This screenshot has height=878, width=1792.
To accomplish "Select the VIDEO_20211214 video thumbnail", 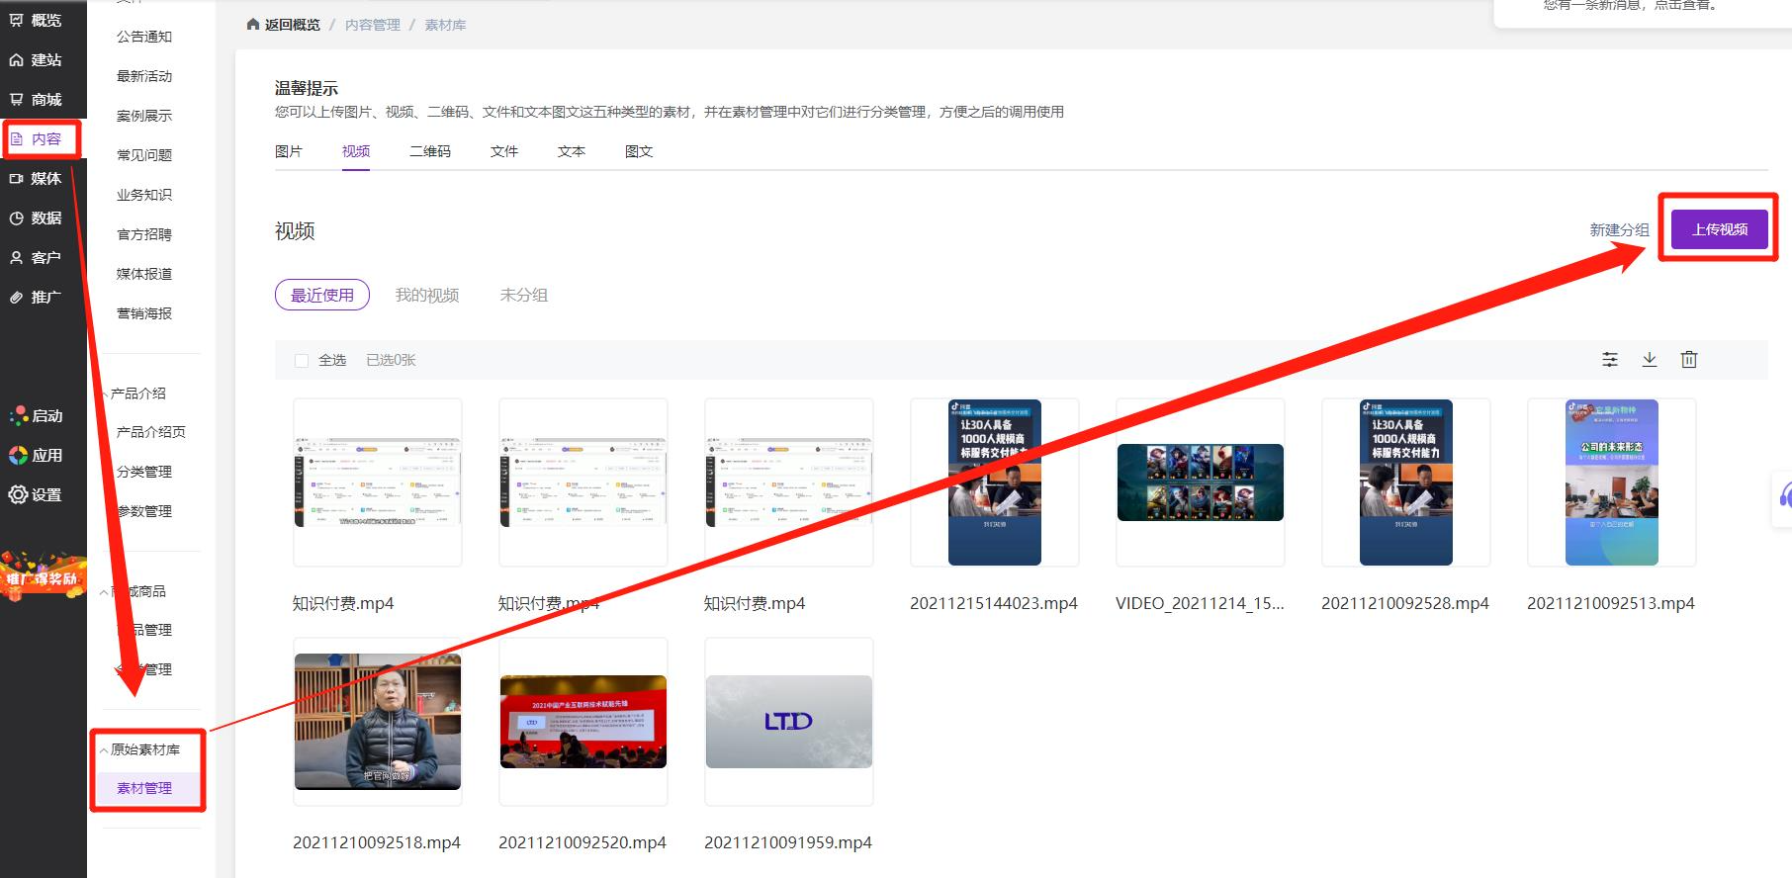I will coord(1200,483).
